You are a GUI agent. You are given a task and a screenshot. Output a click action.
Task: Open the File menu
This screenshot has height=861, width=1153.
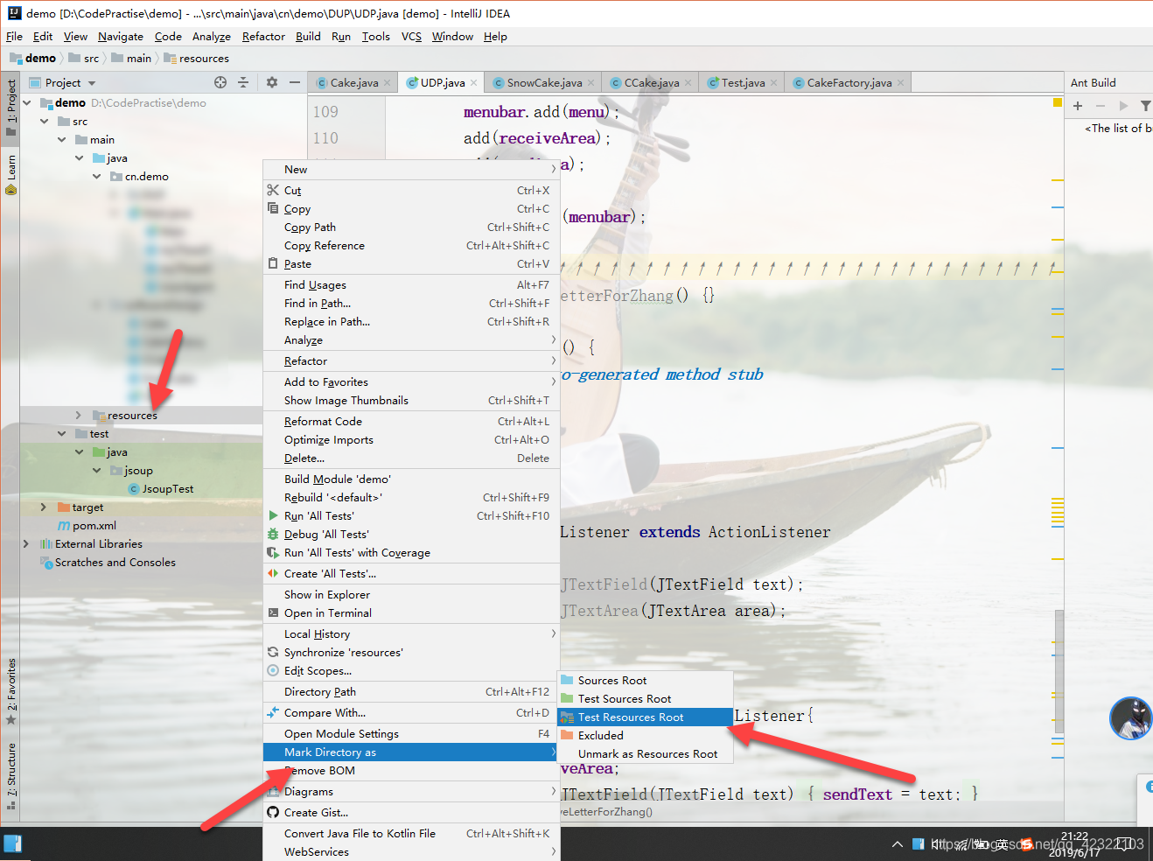click(14, 36)
